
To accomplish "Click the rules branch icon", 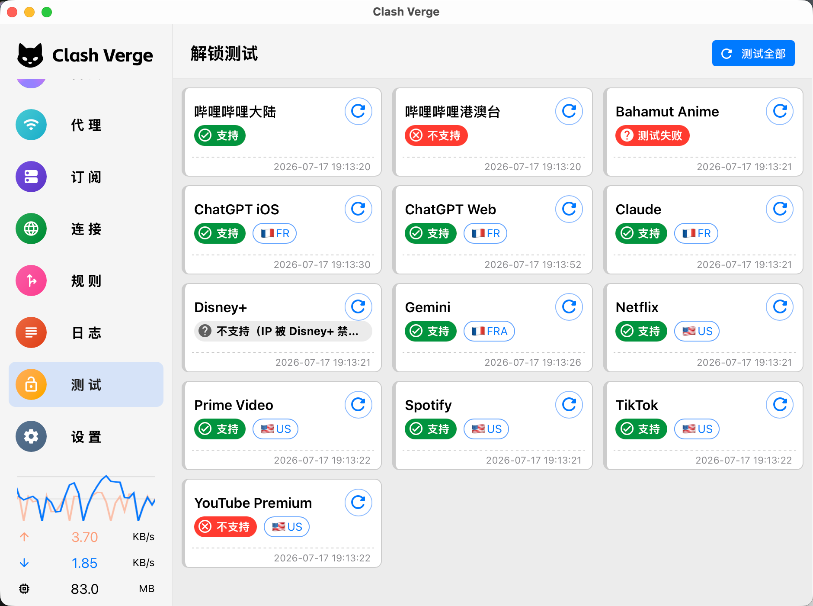I will (31, 281).
